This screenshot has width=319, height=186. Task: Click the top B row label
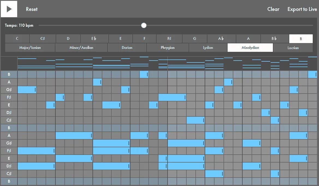pos(9,74)
